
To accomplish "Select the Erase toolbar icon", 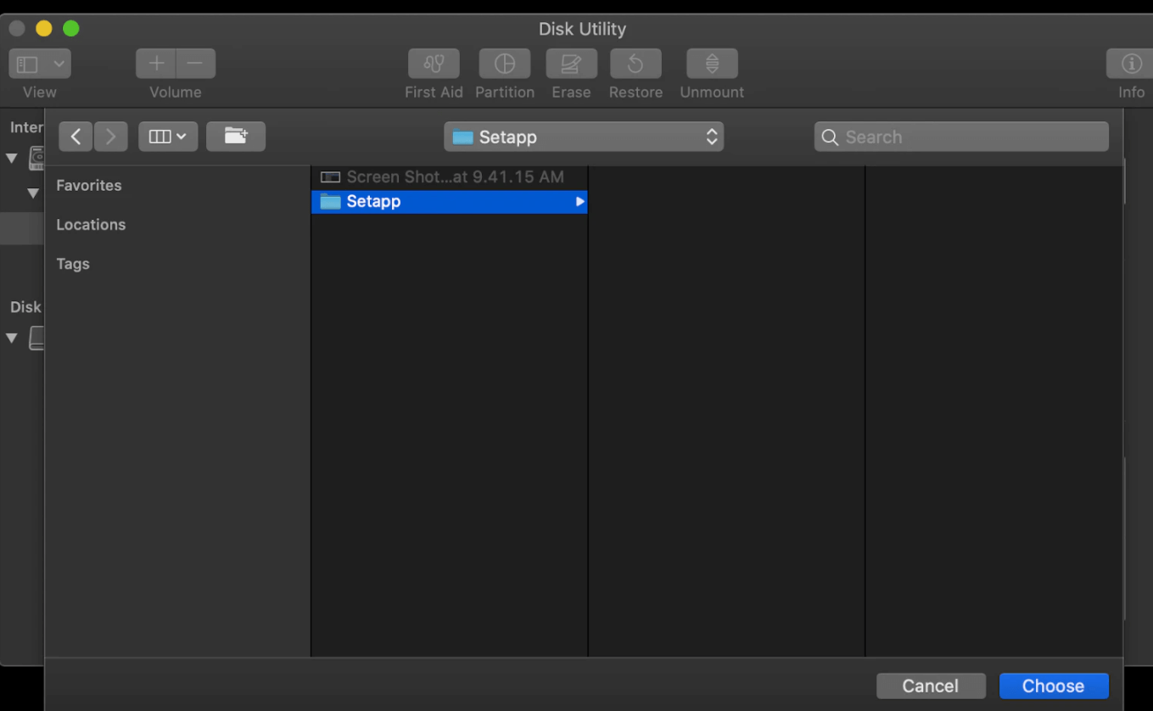I will point(571,64).
